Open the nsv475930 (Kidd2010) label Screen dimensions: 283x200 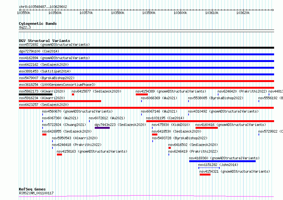tap(171, 125)
